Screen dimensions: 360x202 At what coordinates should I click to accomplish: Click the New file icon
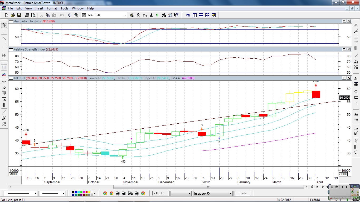point(6,15)
